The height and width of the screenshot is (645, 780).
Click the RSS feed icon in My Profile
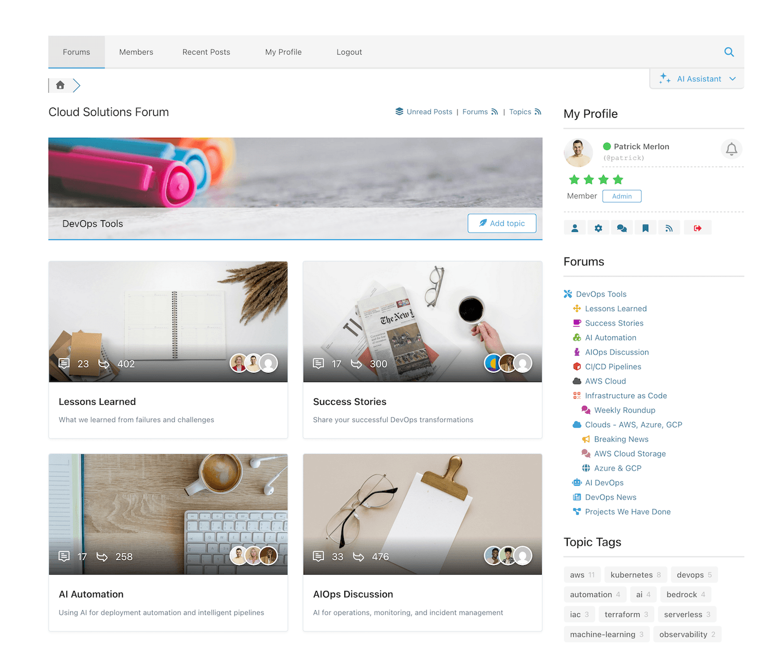[x=669, y=227]
